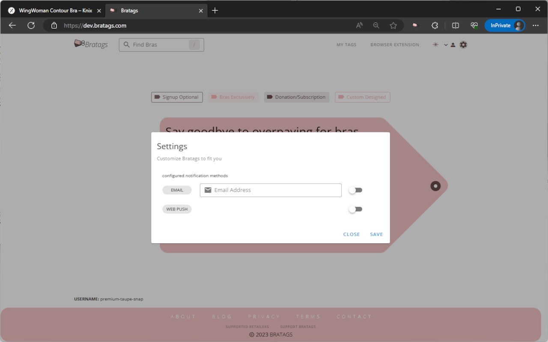Enable the EMAIL notification toggle

[x=355, y=190]
